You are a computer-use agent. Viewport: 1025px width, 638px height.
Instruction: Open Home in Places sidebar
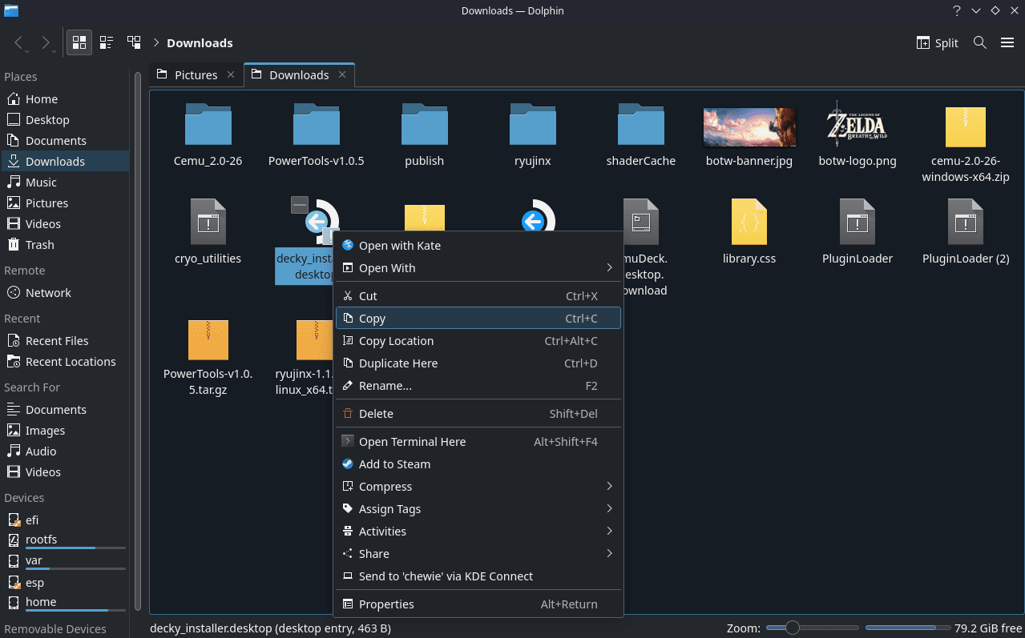click(65, 99)
